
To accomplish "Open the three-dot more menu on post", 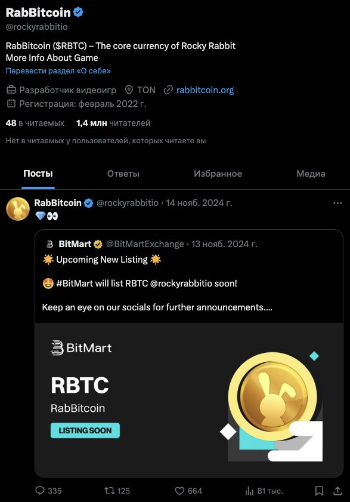I will pyautogui.click(x=337, y=203).
